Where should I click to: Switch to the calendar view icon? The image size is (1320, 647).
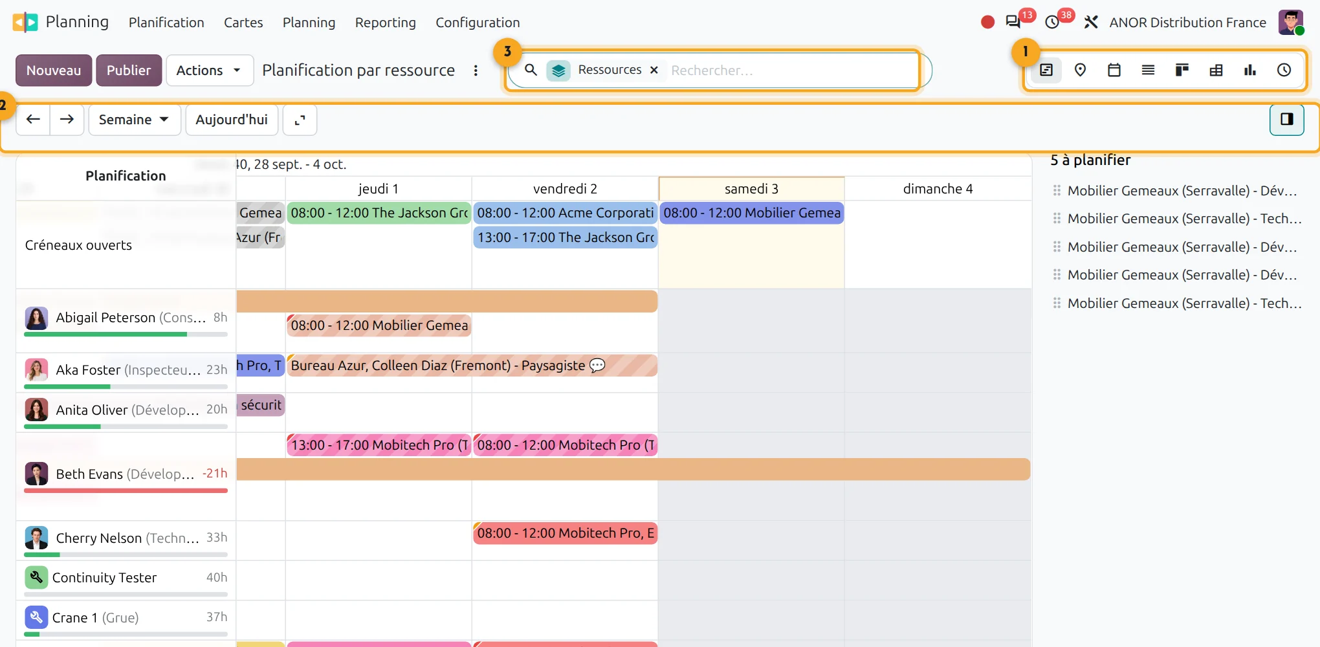pos(1114,70)
